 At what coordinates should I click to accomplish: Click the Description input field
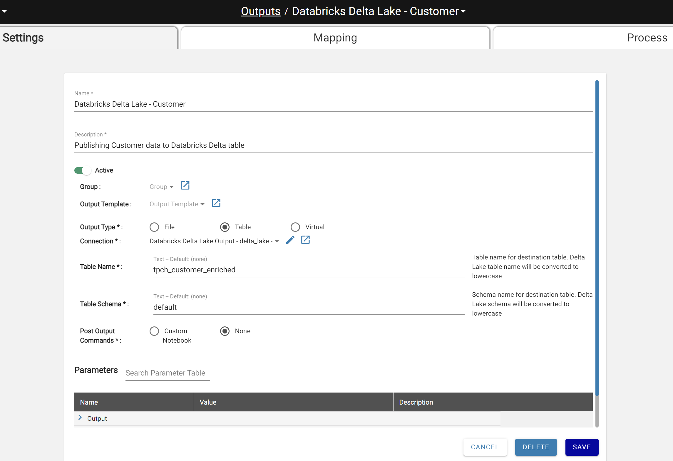pos(334,145)
